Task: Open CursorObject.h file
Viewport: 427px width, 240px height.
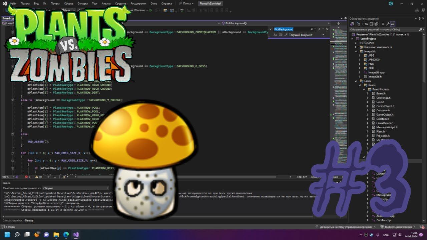Action: pos(383,106)
